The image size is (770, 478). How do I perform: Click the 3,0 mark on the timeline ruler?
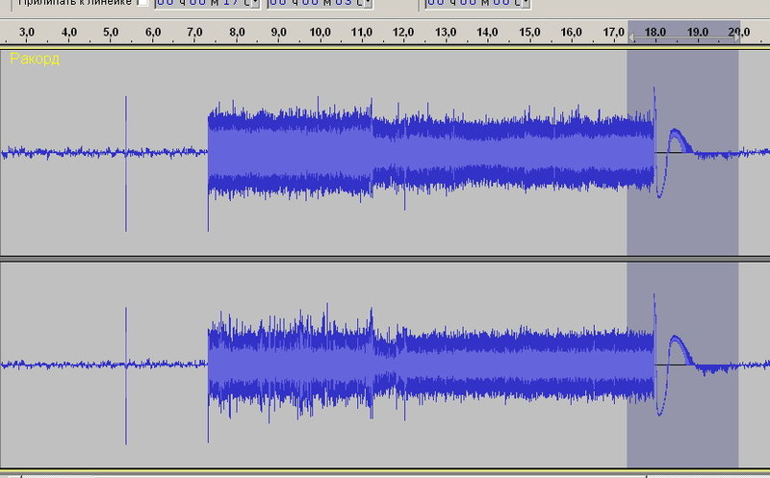click(27, 33)
